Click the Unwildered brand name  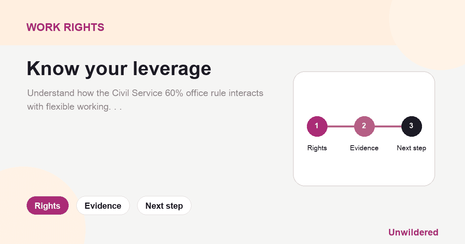(413, 232)
